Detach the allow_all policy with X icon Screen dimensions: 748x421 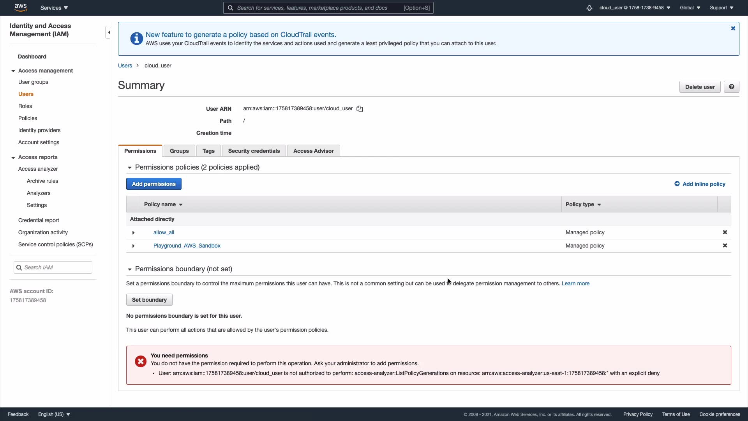(x=725, y=232)
